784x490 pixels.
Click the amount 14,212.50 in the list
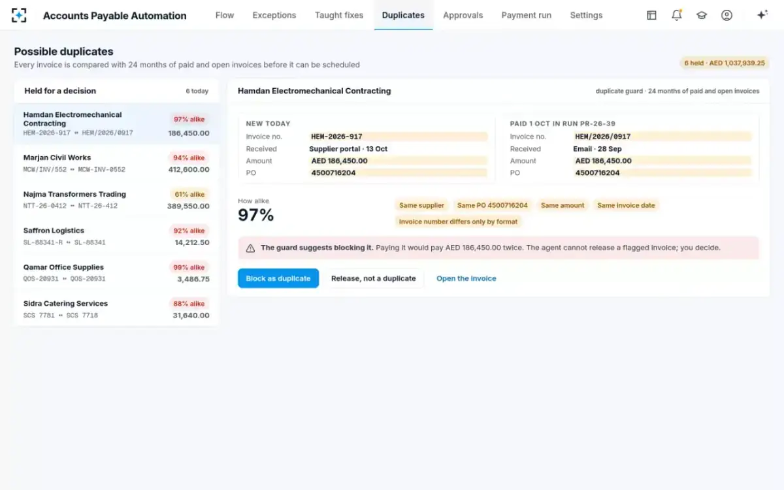192,242
